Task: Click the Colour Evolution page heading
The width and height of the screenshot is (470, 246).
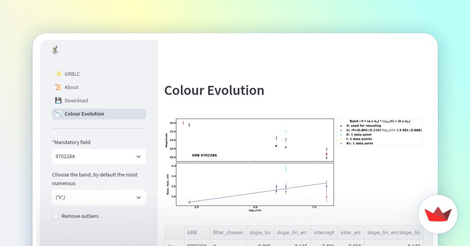Action: pyautogui.click(x=214, y=90)
